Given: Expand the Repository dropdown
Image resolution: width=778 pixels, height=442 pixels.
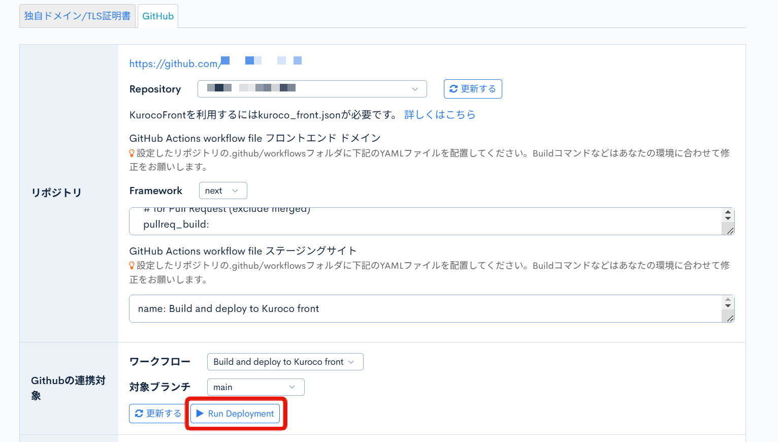Looking at the screenshot, I should [x=312, y=89].
